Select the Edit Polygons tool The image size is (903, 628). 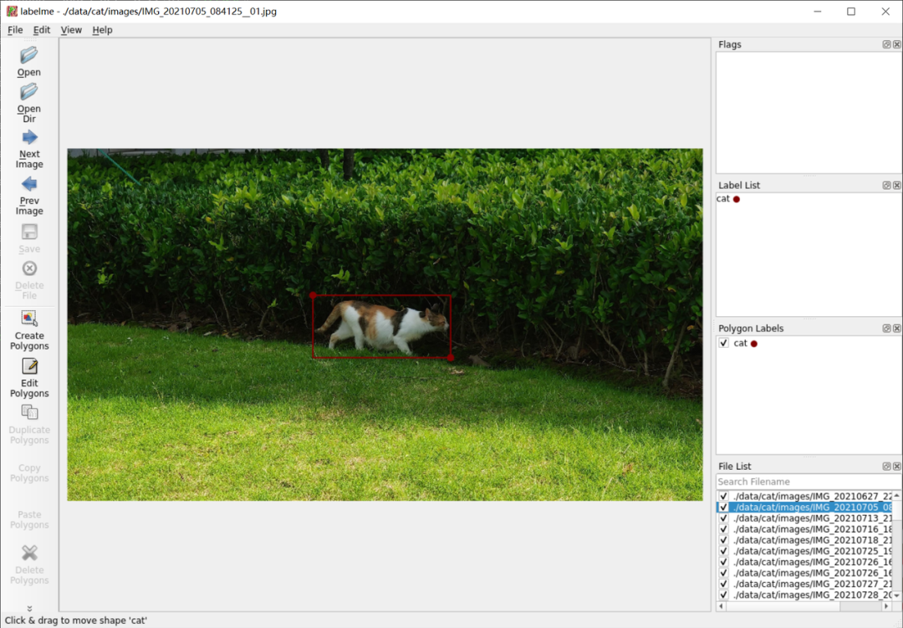pos(29,367)
